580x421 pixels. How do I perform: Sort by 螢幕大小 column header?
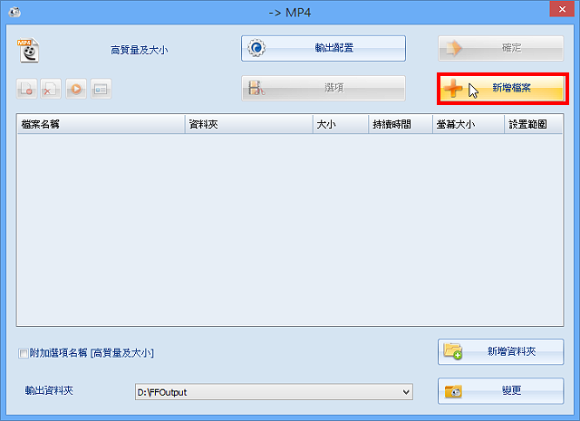coord(469,124)
